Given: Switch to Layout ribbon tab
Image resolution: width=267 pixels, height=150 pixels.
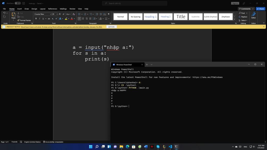Looking at the screenshot, I should [43, 9].
